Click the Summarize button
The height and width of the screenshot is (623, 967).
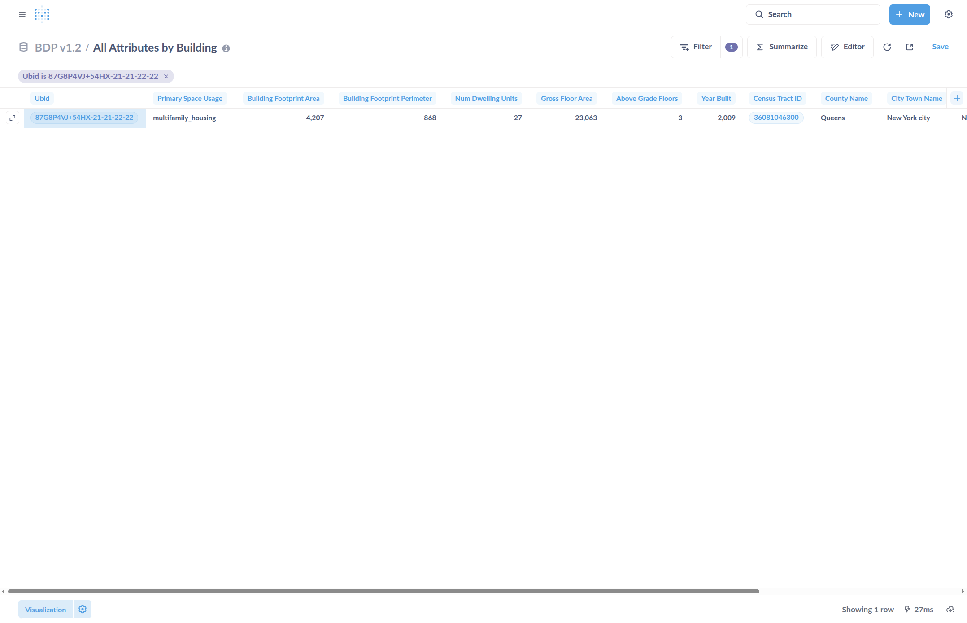click(782, 47)
